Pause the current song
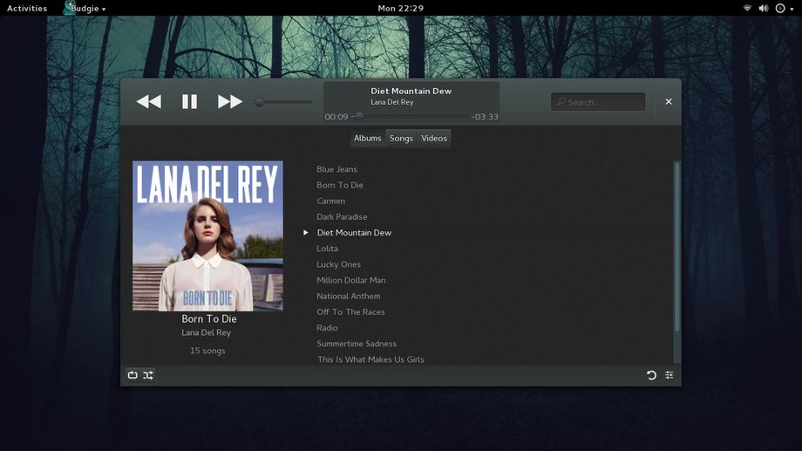Viewport: 802px width, 451px height. (x=189, y=102)
